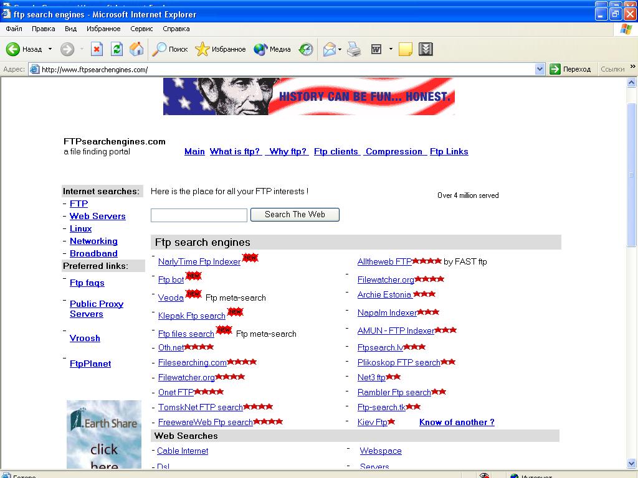Image resolution: width=638 pixels, height=478 pixels.
Task: Click the gray down-arrows toolbar icon
Action: point(426,49)
